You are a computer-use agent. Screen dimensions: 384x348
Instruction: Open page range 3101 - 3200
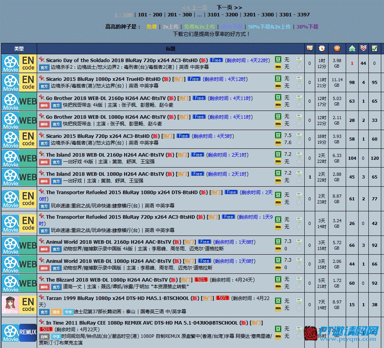pos(223,15)
